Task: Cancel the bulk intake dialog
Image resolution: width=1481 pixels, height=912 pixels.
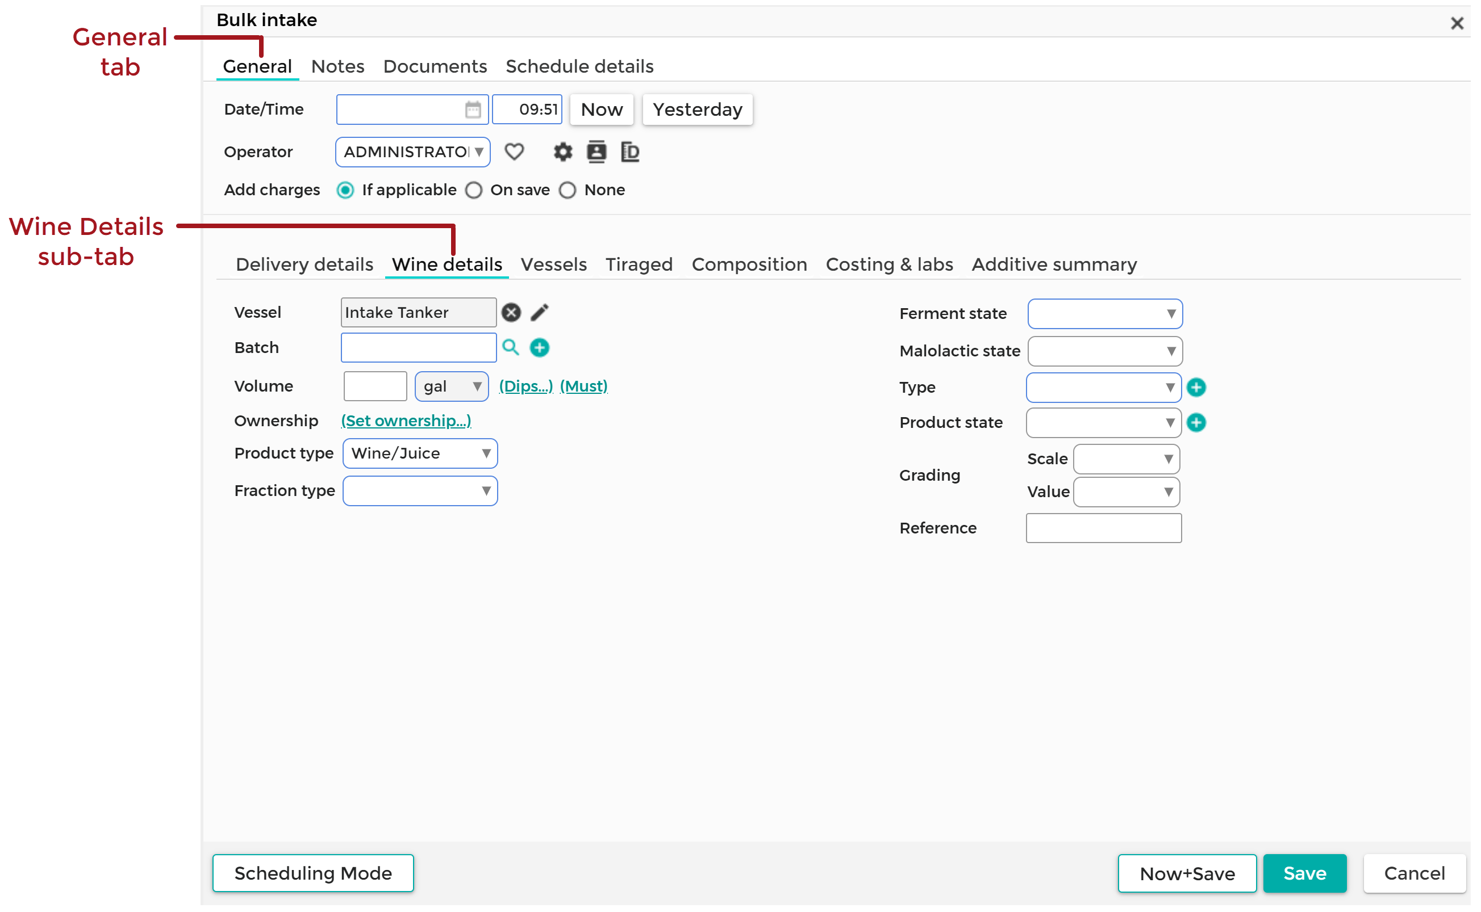Action: pos(1414,873)
